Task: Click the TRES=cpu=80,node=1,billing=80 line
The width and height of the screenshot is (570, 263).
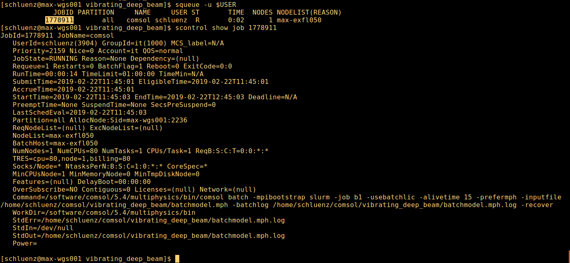Action: pos(71,158)
